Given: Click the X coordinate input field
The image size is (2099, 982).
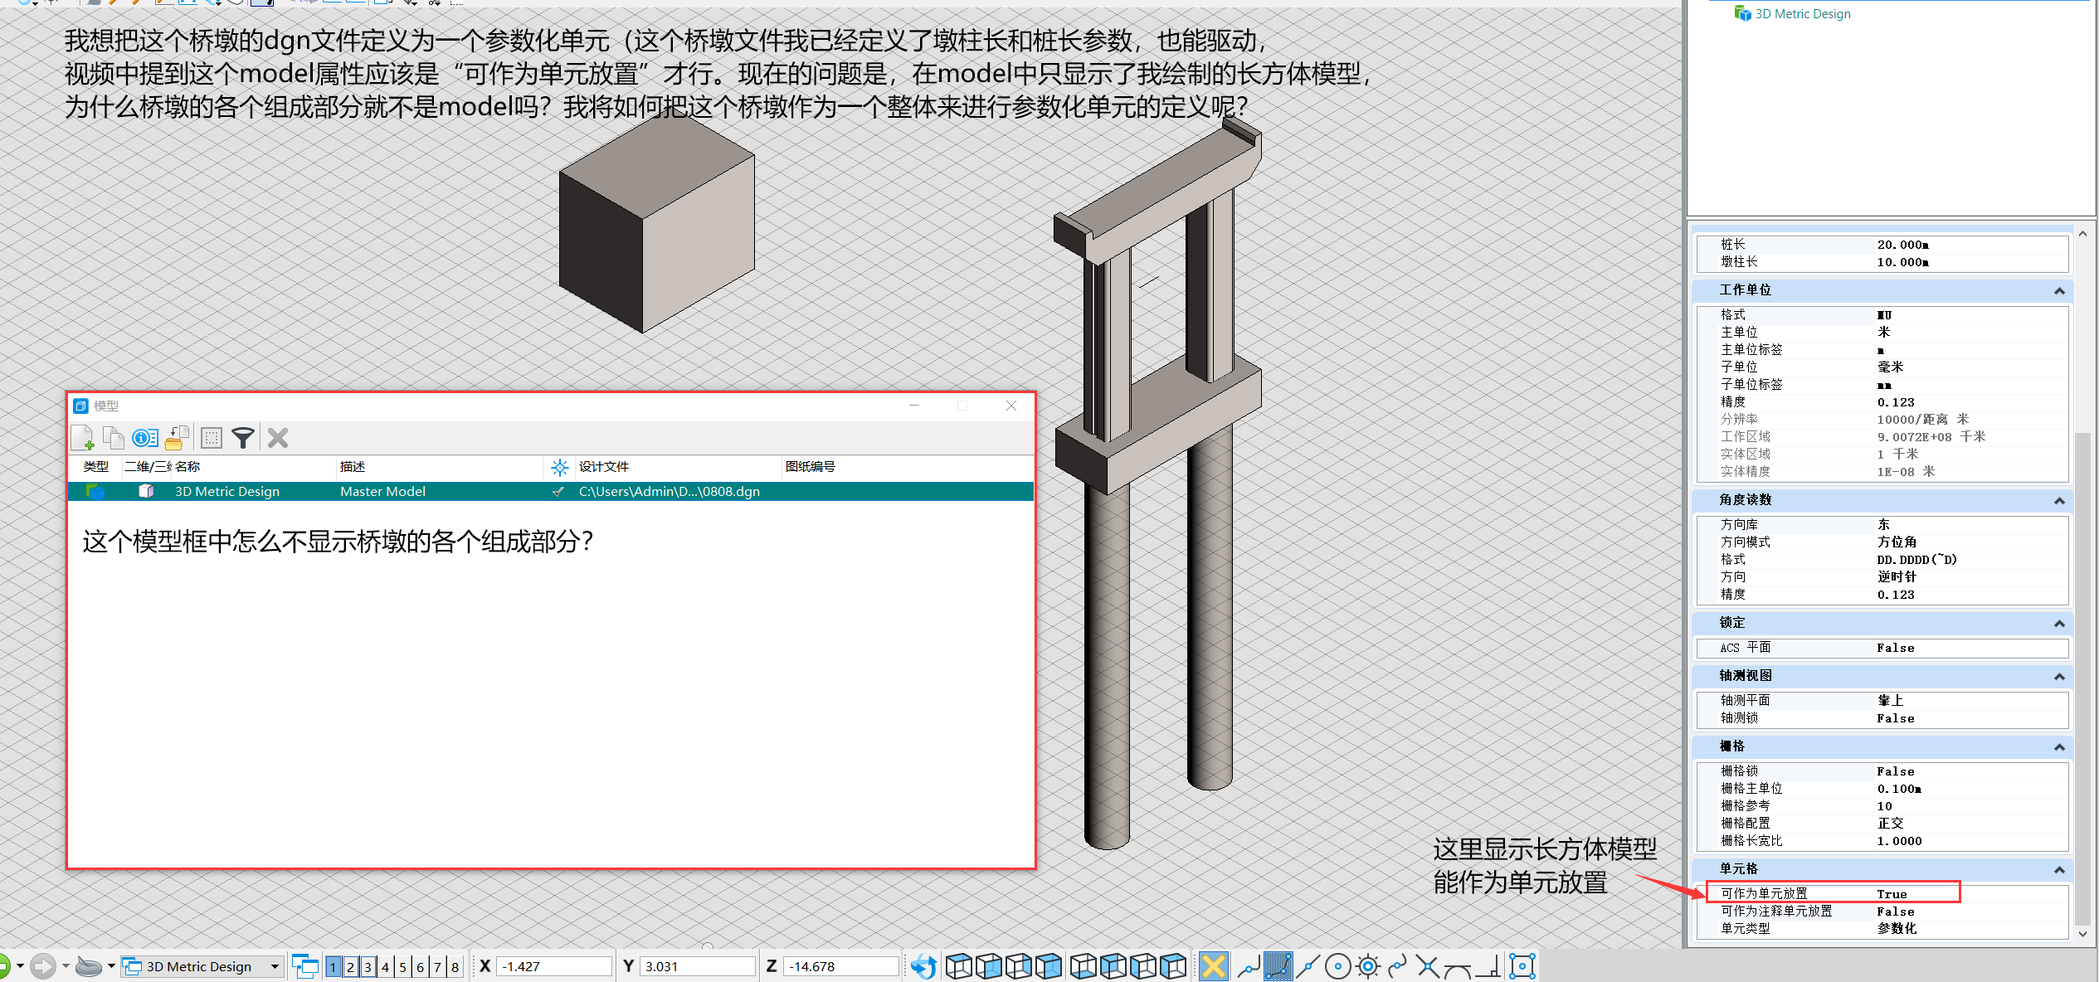Looking at the screenshot, I should click(553, 966).
